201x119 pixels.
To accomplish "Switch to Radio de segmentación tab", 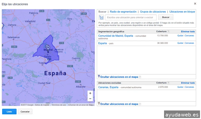I will tap(123, 12).
